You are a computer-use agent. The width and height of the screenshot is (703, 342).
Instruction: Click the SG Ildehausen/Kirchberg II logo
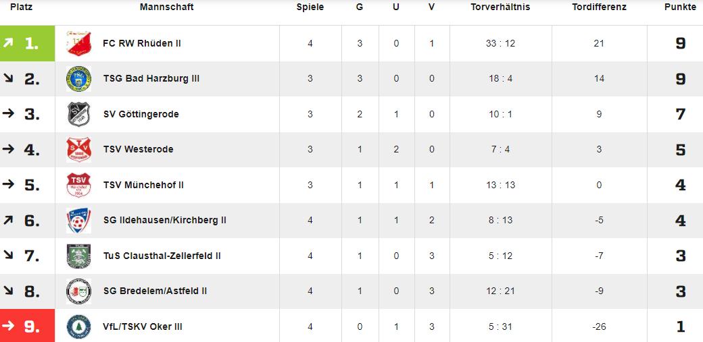pos(79,220)
